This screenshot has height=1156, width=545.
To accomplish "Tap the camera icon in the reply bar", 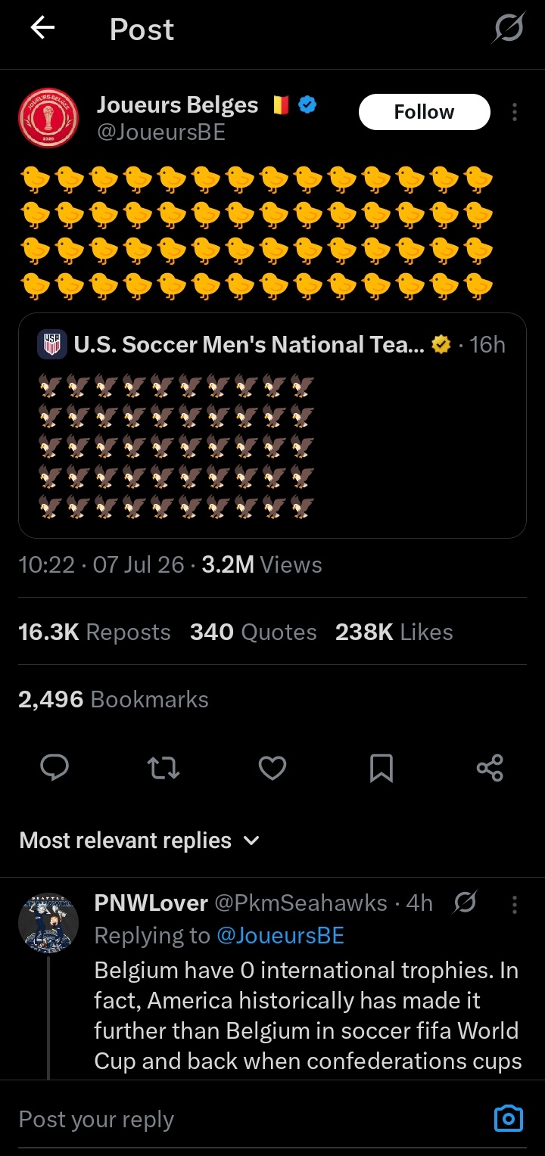I will (x=508, y=1118).
